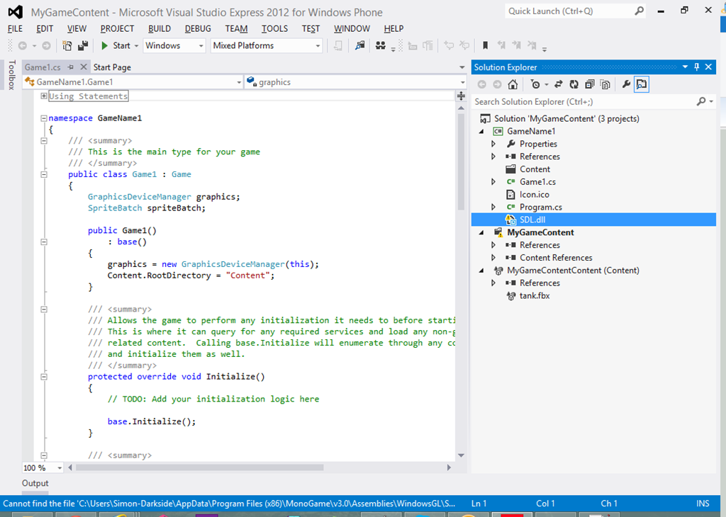Close the Game1.cs tab
The width and height of the screenshot is (726, 517).
[84, 67]
